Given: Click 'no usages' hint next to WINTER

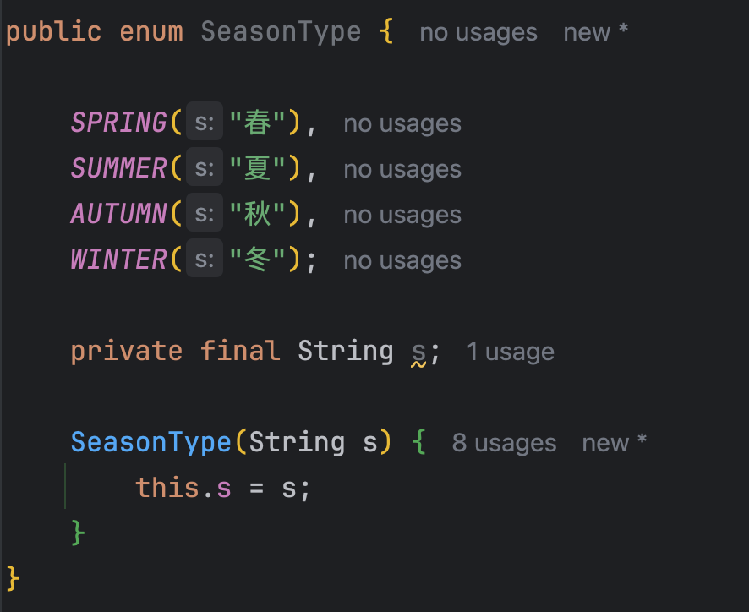Looking at the screenshot, I should point(402,261).
